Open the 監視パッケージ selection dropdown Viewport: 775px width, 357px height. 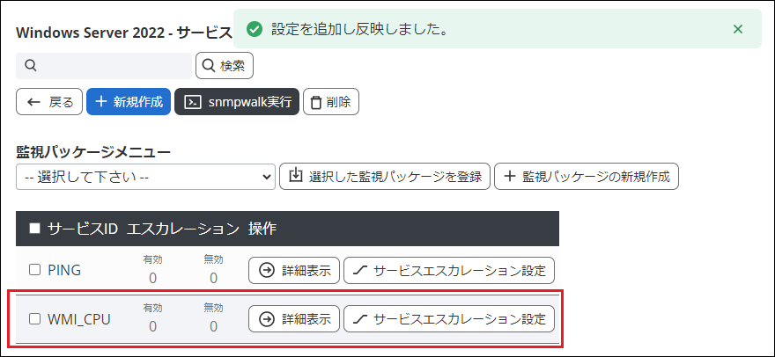point(145,177)
